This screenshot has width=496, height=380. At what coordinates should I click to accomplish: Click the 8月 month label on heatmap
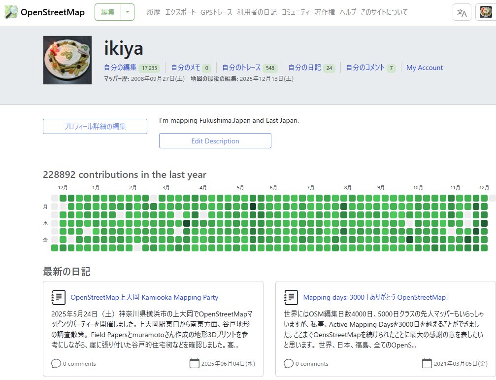point(348,188)
